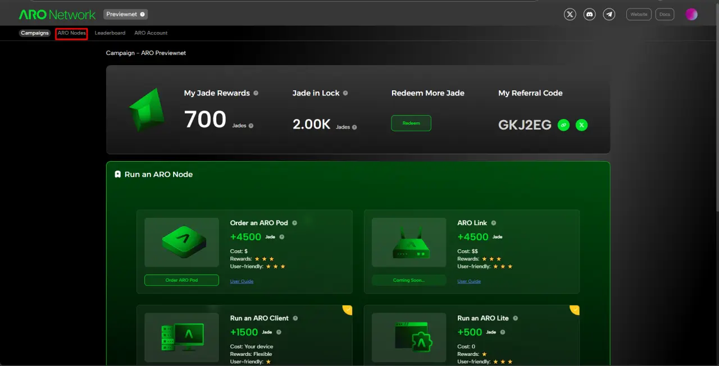
Task: Open User Guide link for ARO Link
Action: (469, 281)
